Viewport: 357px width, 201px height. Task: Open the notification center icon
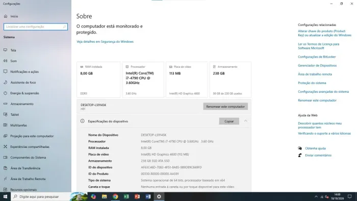pyautogui.click(x=350, y=196)
